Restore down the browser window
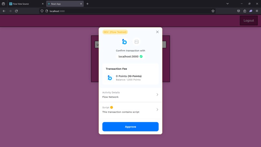This screenshot has height=147, width=261. coord(249,4)
